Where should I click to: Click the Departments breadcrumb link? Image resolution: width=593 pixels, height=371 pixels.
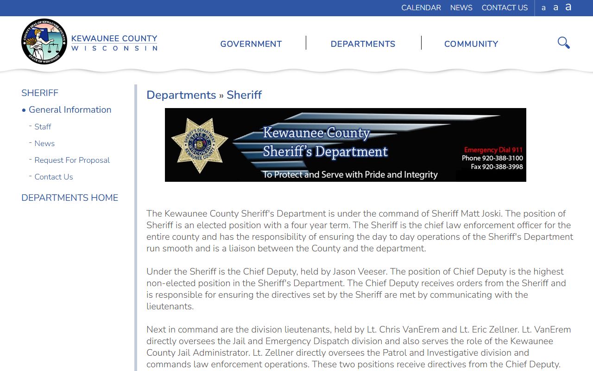point(181,95)
